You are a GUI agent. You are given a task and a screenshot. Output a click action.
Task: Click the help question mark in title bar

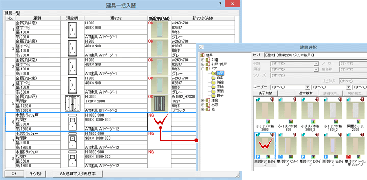[x=220, y=4]
